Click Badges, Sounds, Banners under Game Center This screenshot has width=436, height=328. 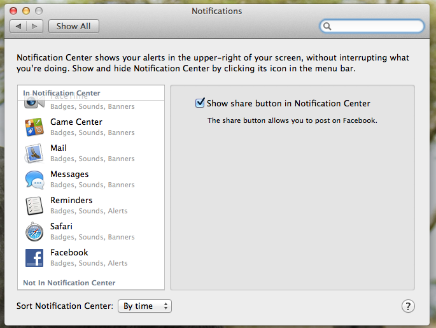point(92,132)
